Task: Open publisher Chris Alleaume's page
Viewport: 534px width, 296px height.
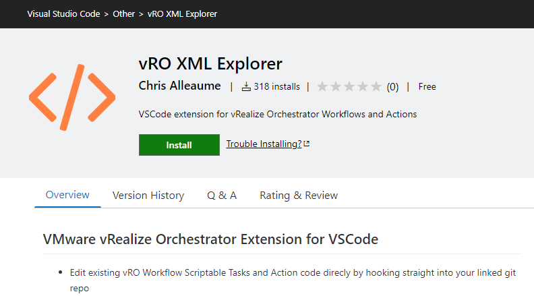Action: 179,86
